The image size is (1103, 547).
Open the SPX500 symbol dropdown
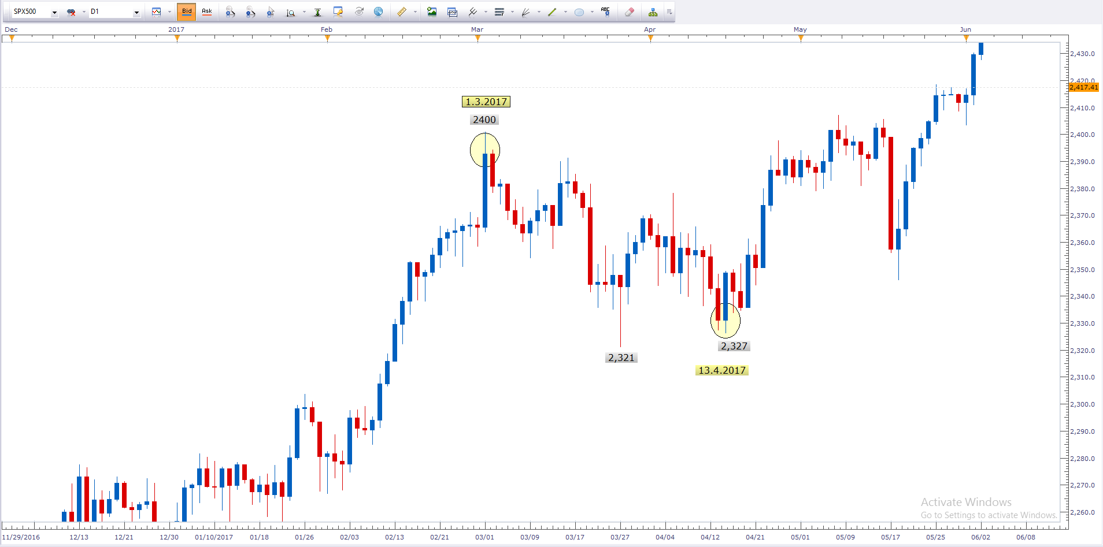pyautogui.click(x=54, y=12)
